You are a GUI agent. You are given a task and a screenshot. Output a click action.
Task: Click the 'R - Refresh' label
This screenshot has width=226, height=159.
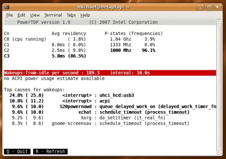coord(50,151)
